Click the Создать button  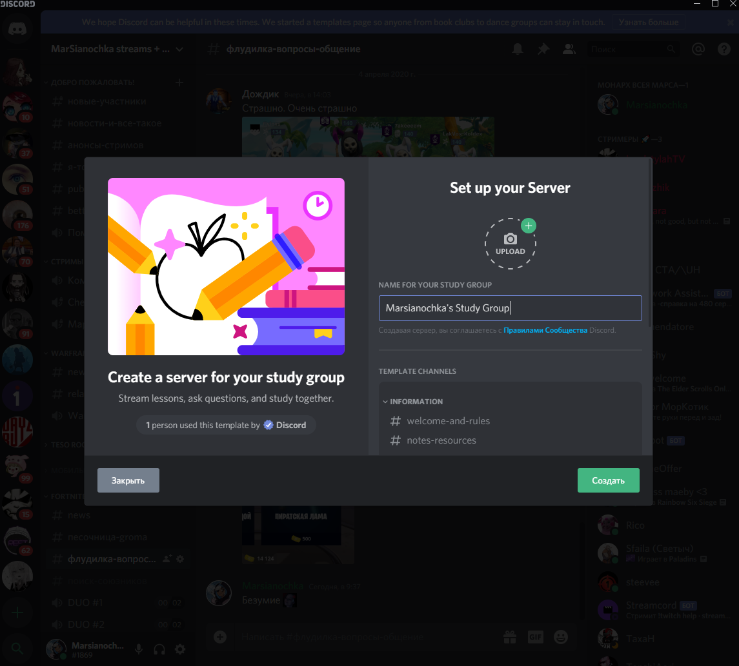(x=608, y=480)
